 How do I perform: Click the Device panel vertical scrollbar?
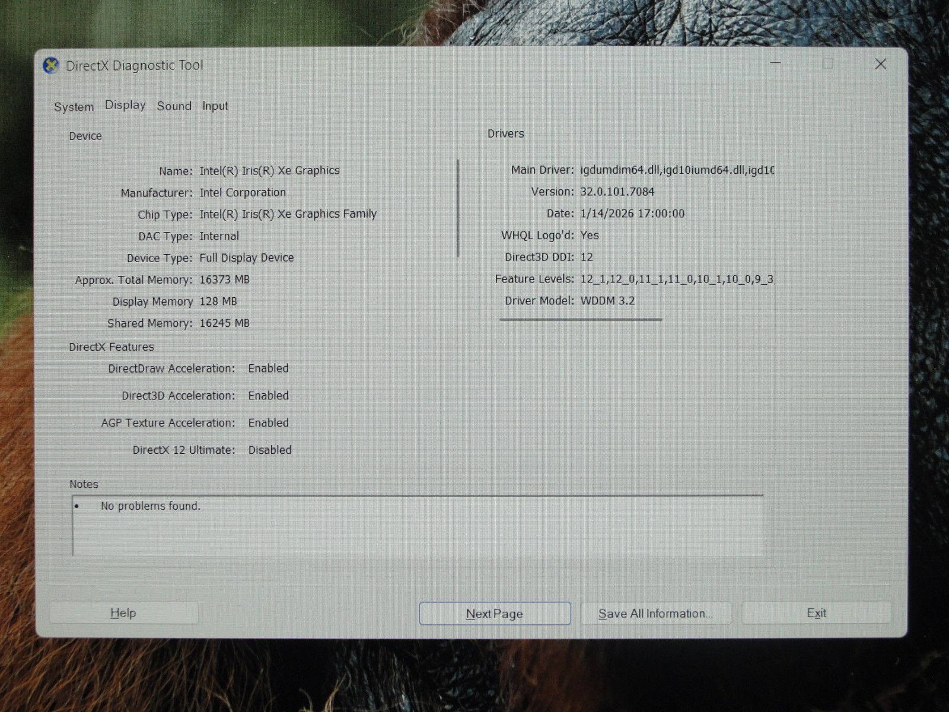[x=458, y=208]
